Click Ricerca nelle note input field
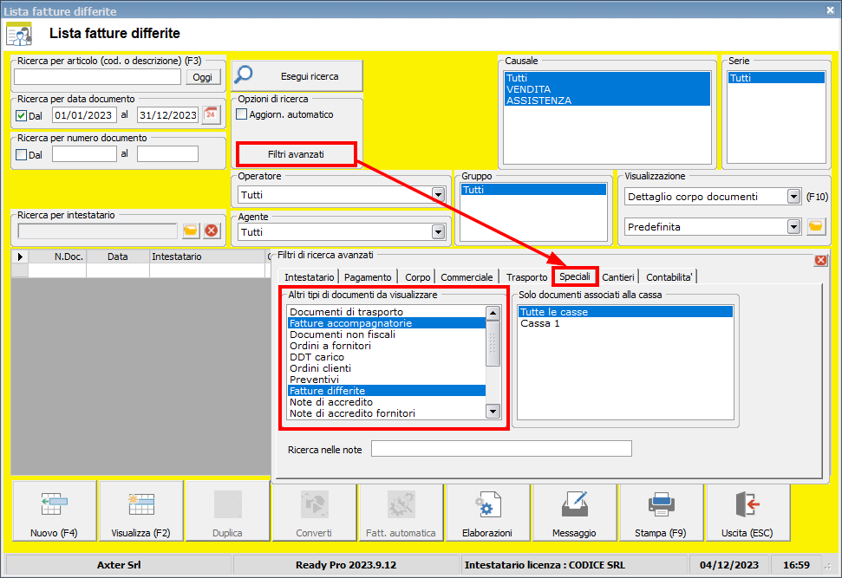 click(x=501, y=449)
